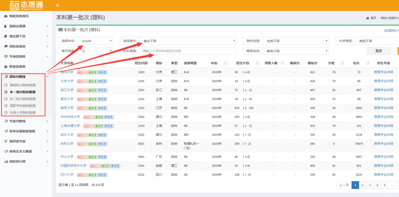This screenshot has height=197, width=399.
Task: Click the 志愿通 logo
Action: (x=26, y=6)
